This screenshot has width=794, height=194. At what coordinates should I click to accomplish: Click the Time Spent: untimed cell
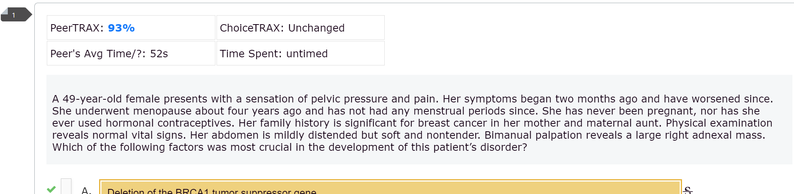[300, 53]
